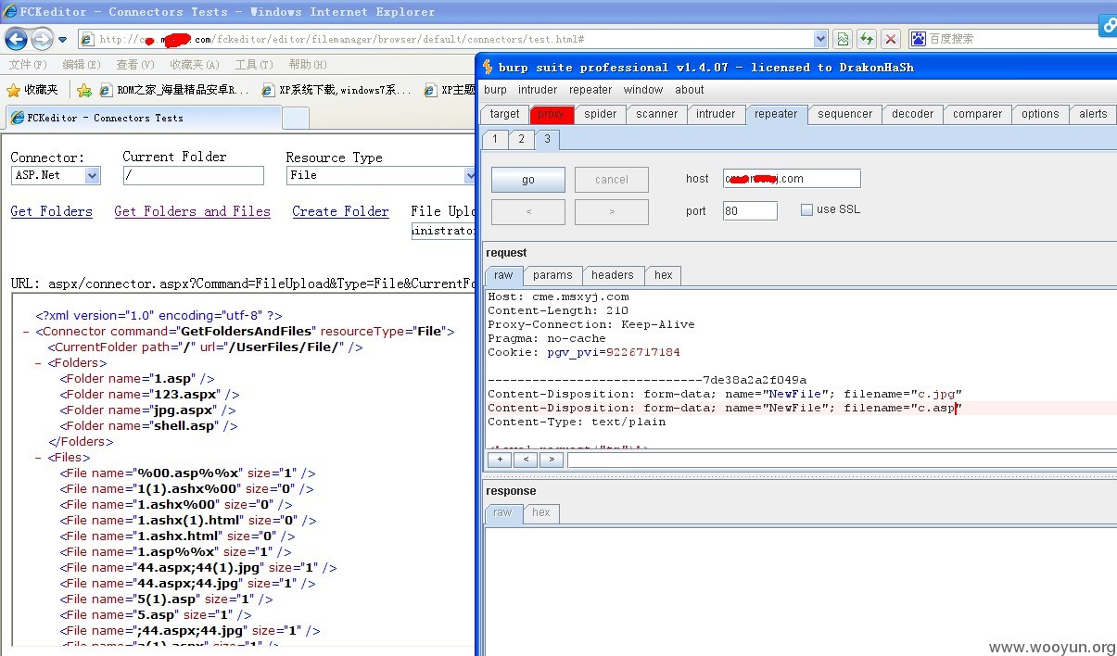
Task: Open the about menu in Burp
Action: tap(690, 90)
